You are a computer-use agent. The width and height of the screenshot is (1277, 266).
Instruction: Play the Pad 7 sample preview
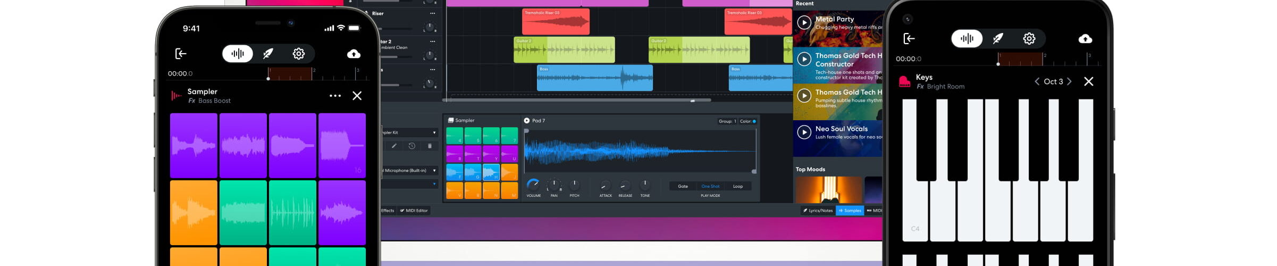coord(526,121)
